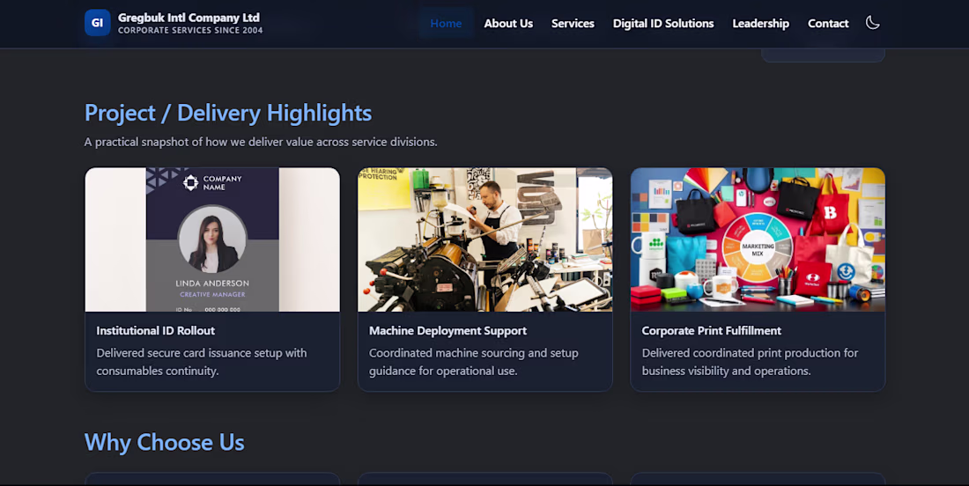Click 'Delivered coordinated print production' description
This screenshot has width=969, height=486.
coord(751,362)
